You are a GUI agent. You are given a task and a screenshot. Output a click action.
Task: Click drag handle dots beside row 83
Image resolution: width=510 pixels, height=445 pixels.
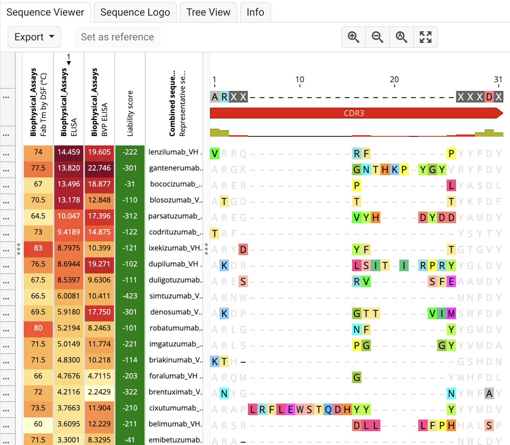(x=19, y=249)
